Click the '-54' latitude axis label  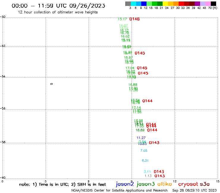coord(3,77)
